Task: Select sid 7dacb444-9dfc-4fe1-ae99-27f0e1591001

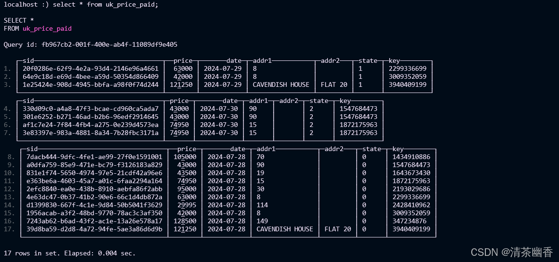Action: point(94,157)
